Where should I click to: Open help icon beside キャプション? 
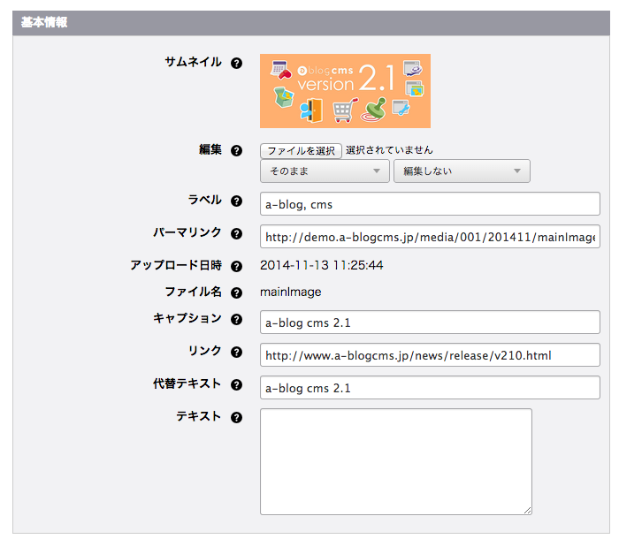coord(236,320)
